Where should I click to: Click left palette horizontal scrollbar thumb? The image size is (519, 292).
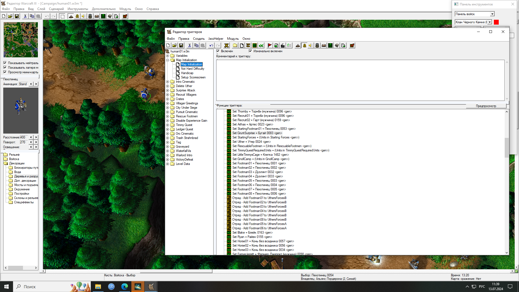click(x=15, y=268)
